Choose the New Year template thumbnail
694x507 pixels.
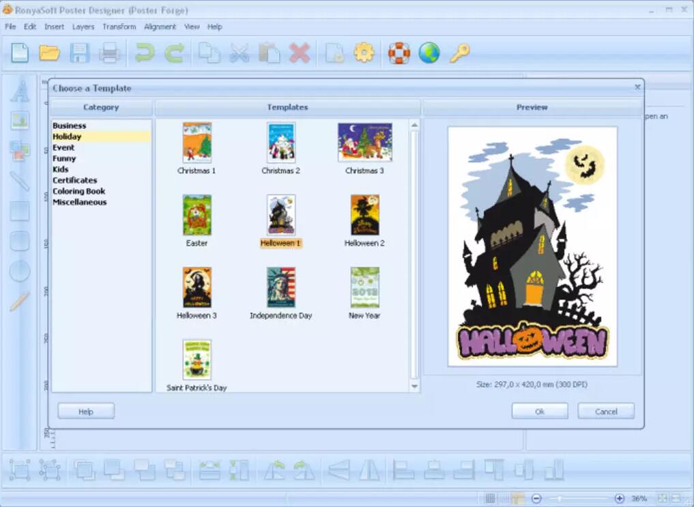[x=364, y=287]
